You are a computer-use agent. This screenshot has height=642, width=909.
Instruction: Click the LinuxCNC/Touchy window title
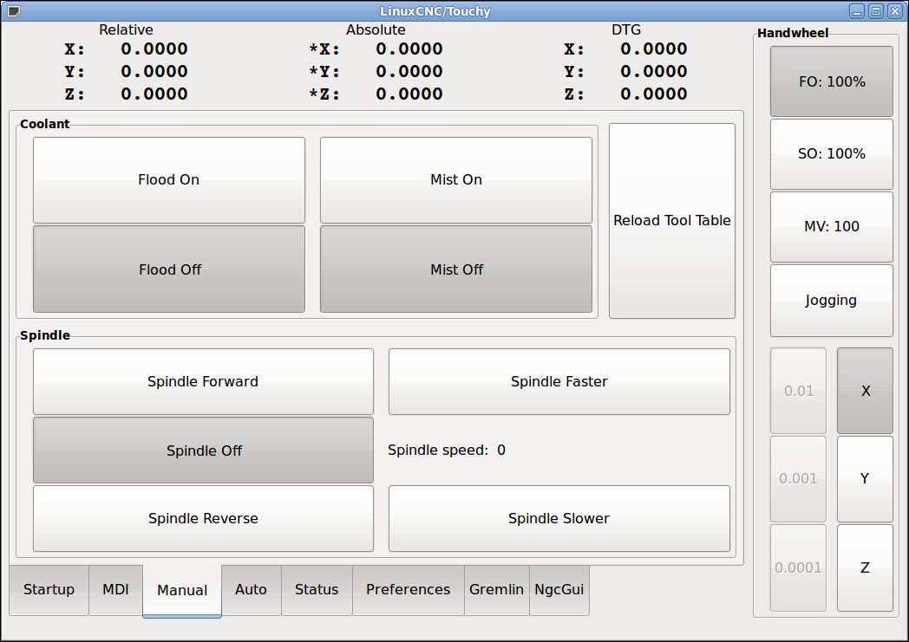(x=435, y=11)
